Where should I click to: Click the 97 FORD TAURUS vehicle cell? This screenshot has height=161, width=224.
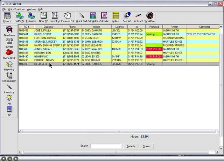(x=96, y=64)
